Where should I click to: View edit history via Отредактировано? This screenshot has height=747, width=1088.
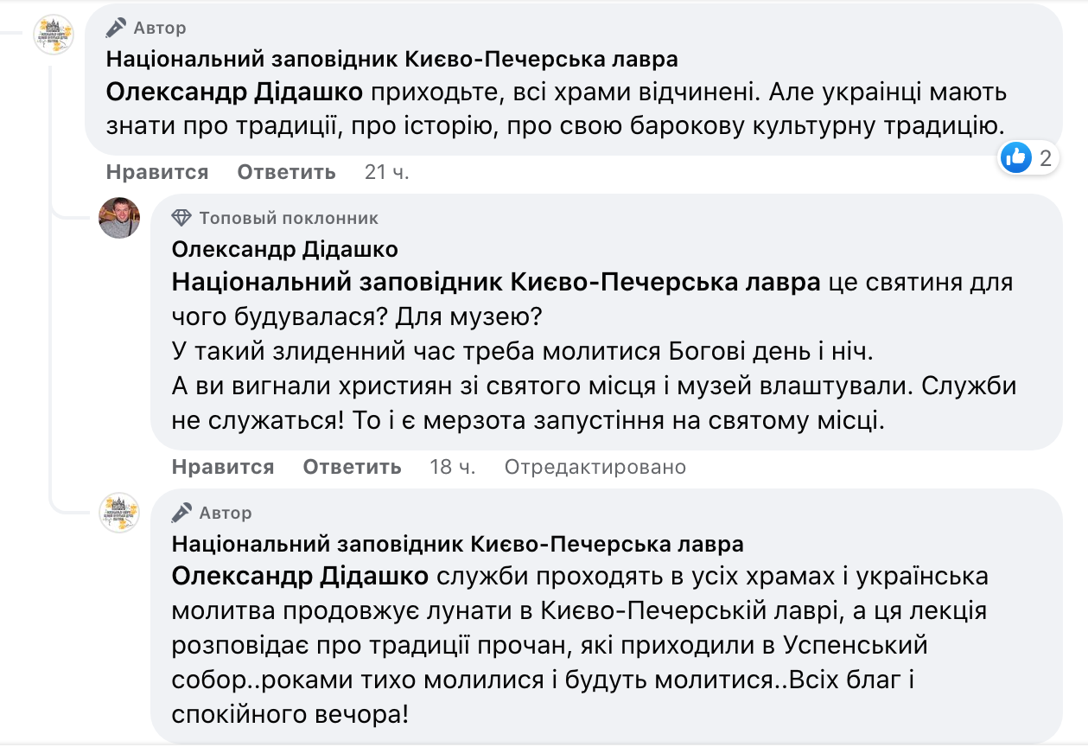point(595,467)
